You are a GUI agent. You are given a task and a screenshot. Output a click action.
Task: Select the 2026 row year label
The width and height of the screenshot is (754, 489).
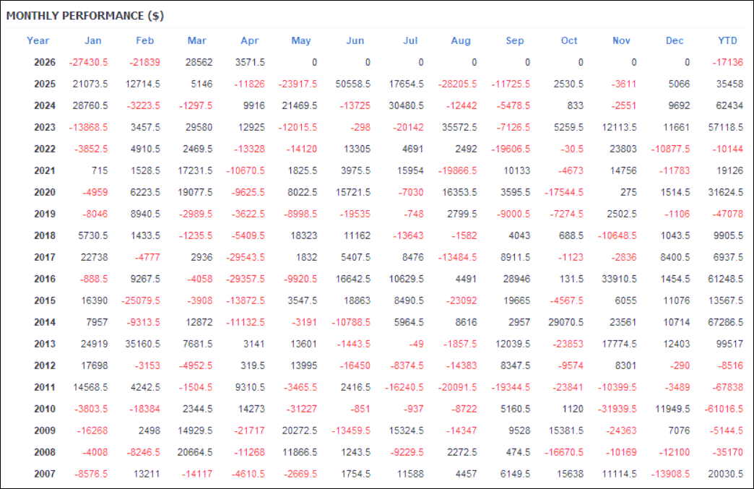coord(45,63)
